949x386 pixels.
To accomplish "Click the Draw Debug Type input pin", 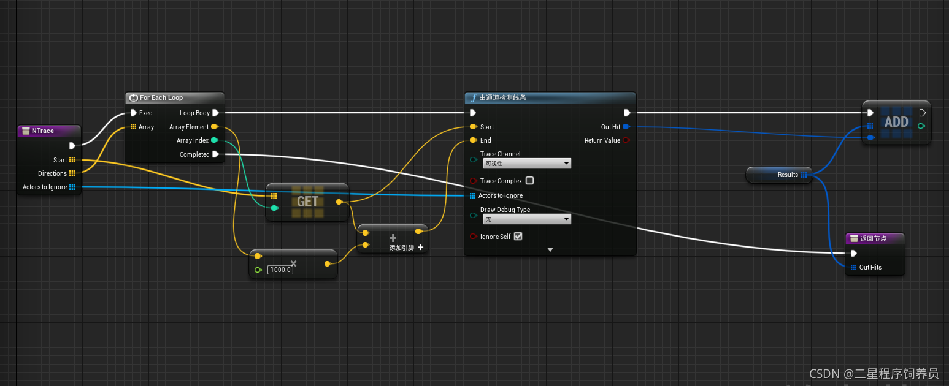I will [473, 216].
